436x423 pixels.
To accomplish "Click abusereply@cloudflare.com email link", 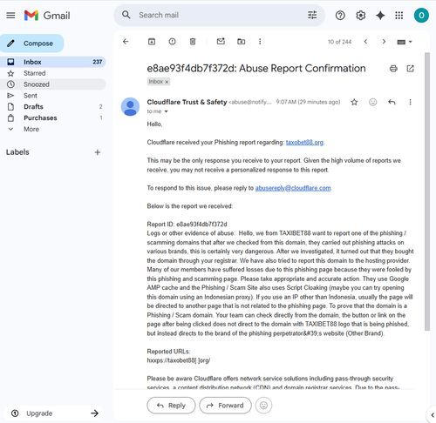I will point(293,188).
